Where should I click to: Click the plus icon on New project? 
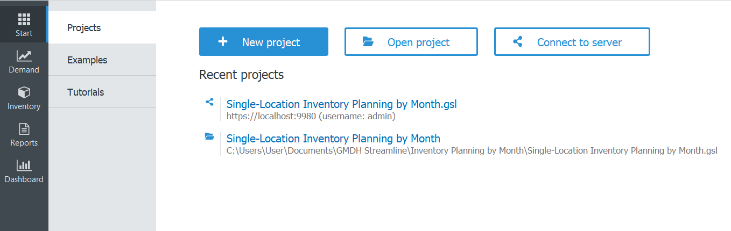(223, 42)
